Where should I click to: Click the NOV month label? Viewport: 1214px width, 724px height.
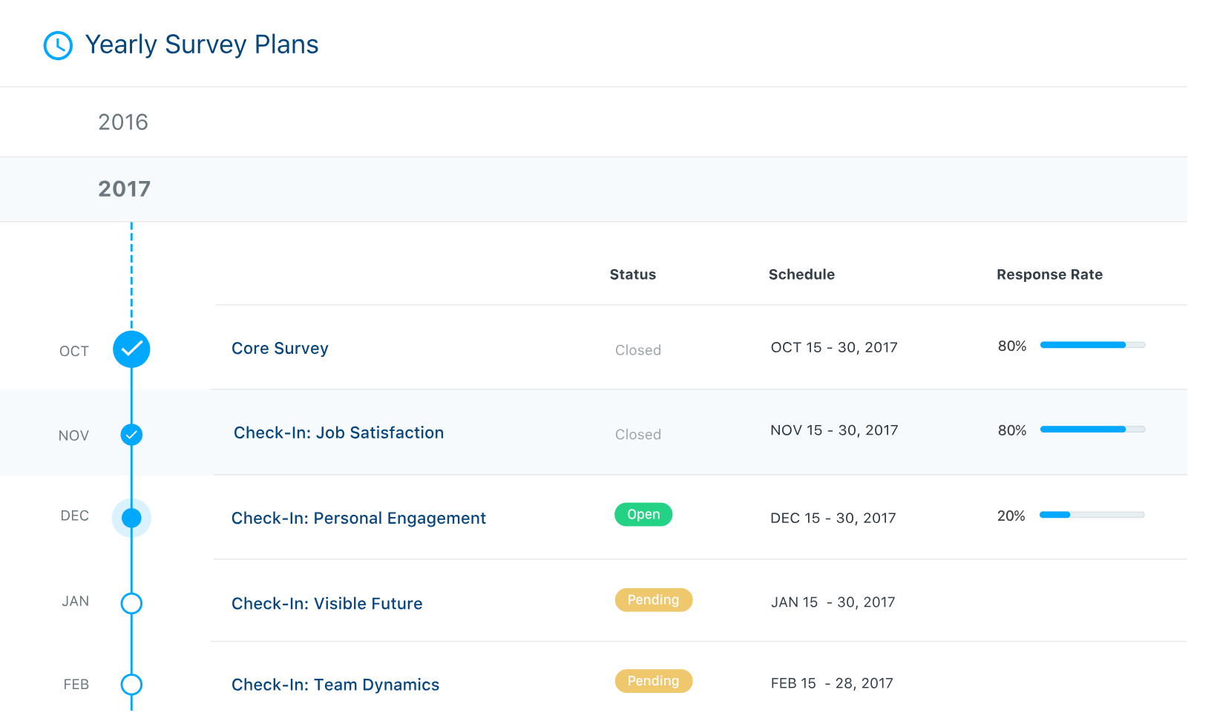click(x=73, y=436)
